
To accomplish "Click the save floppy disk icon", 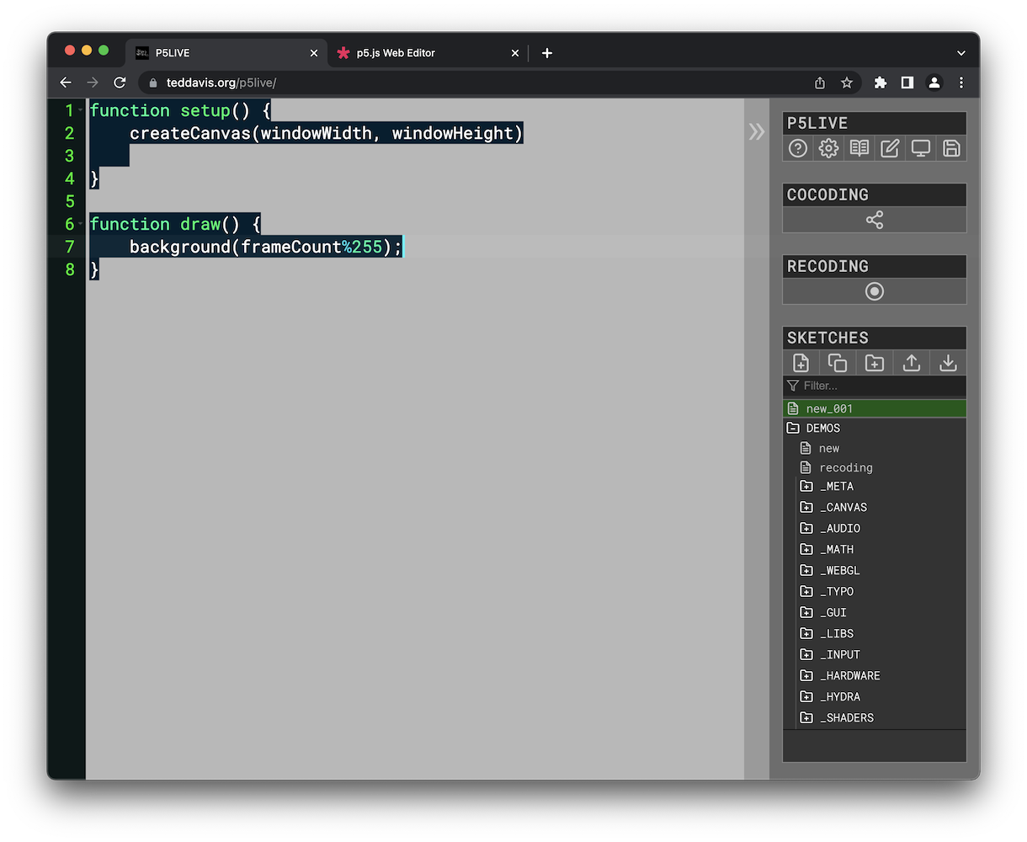I will (951, 148).
